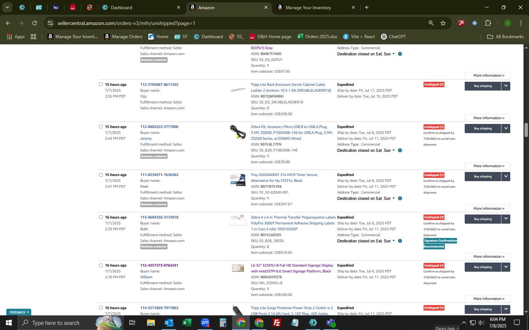This screenshot has height=330, width=529.
Task: Open the Chrome extensions puzzle icon
Action: click(488, 23)
